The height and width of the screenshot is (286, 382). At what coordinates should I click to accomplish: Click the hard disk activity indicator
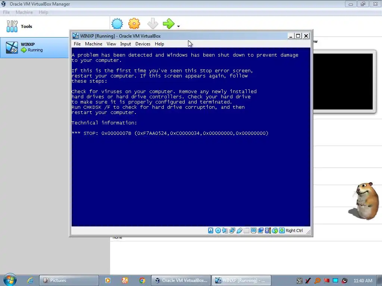tap(211, 230)
